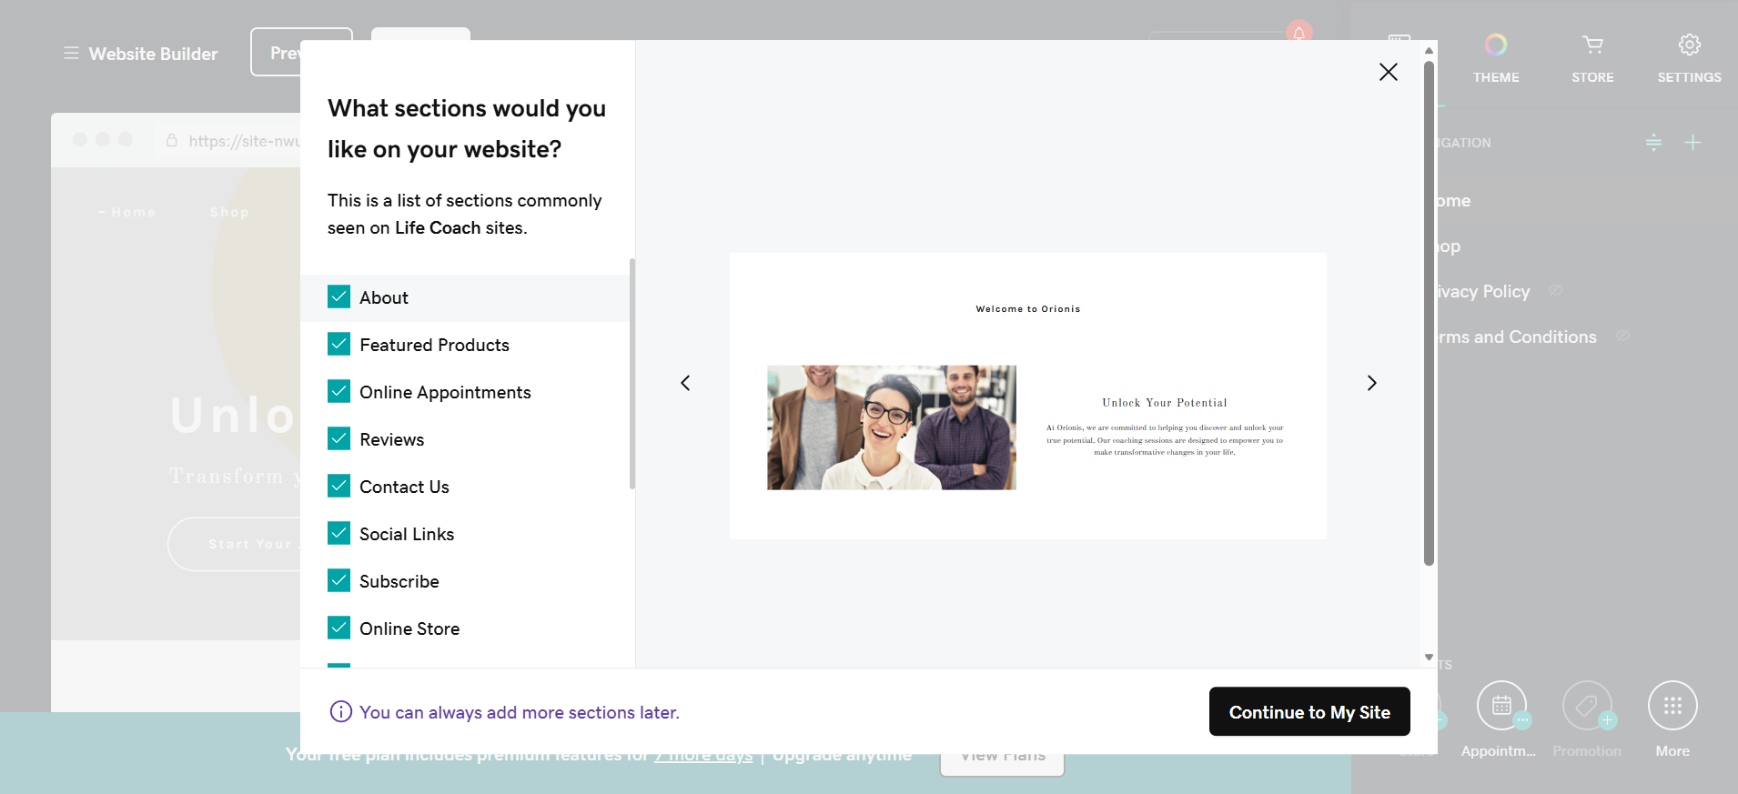Show next section preview with right chevron
1738x794 pixels.
click(x=1371, y=383)
